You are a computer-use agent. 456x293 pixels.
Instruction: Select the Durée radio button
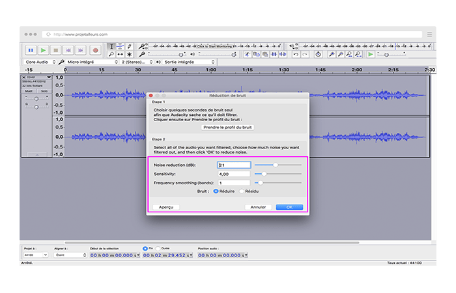[x=158, y=249]
